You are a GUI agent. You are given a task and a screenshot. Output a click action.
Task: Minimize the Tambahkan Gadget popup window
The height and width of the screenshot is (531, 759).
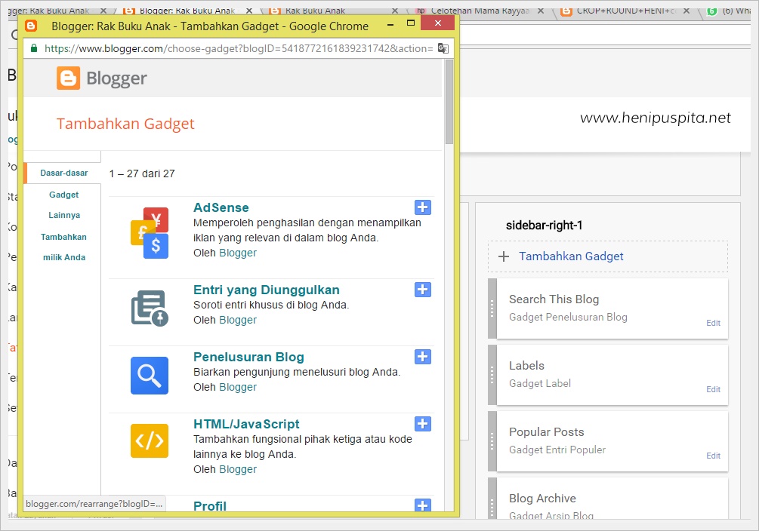(x=390, y=23)
